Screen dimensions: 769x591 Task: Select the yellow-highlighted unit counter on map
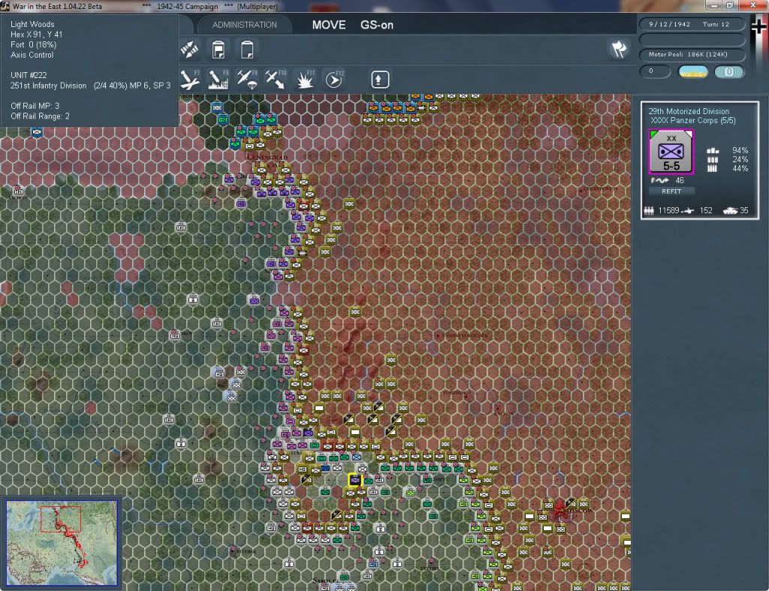tap(354, 480)
